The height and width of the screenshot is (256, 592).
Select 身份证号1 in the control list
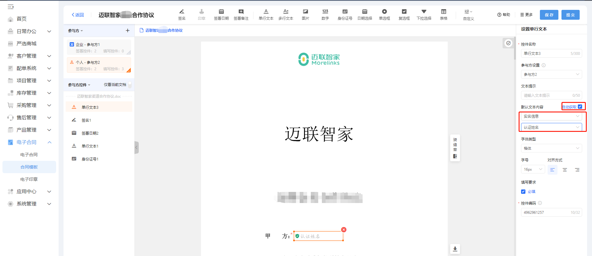pos(99,159)
